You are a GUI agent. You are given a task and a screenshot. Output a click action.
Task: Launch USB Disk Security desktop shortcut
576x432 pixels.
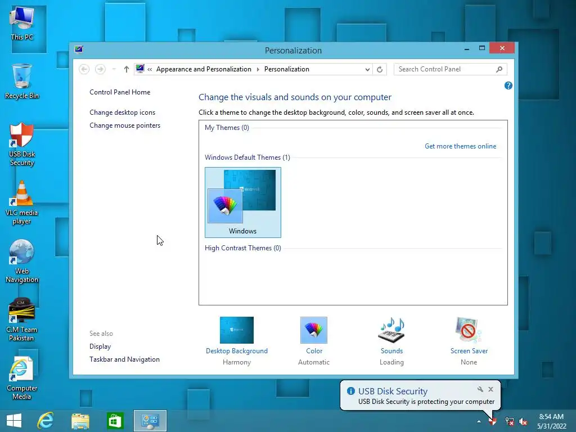pyautogui.click(x=22, y=145)
